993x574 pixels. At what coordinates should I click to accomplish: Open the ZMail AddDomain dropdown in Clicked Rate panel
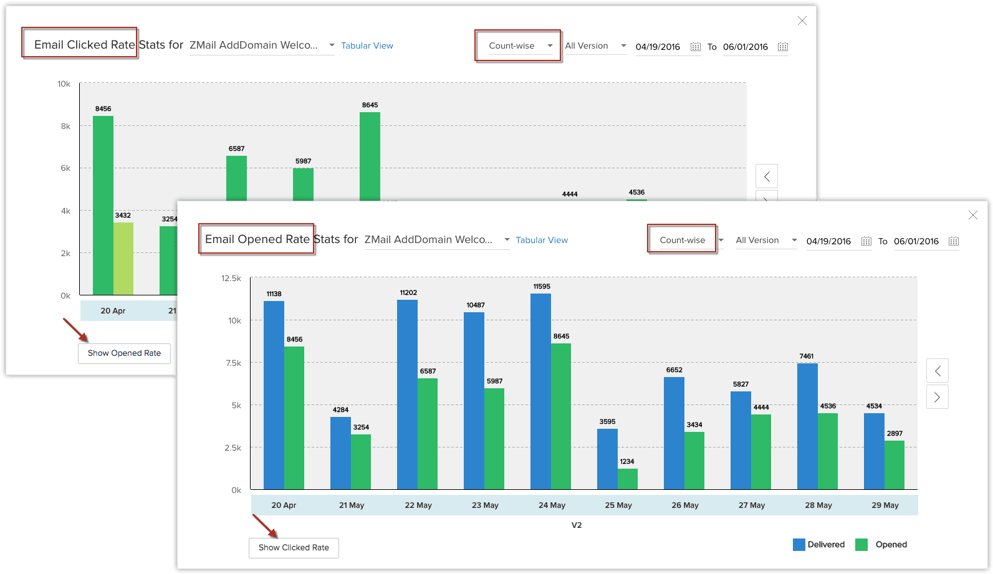coord(262,45)
